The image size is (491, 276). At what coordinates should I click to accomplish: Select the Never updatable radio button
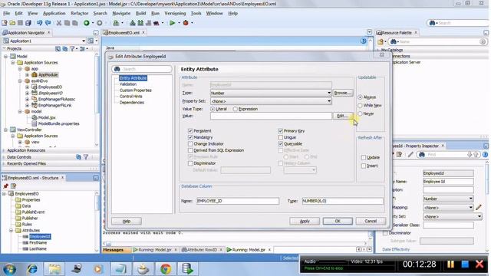360,113
